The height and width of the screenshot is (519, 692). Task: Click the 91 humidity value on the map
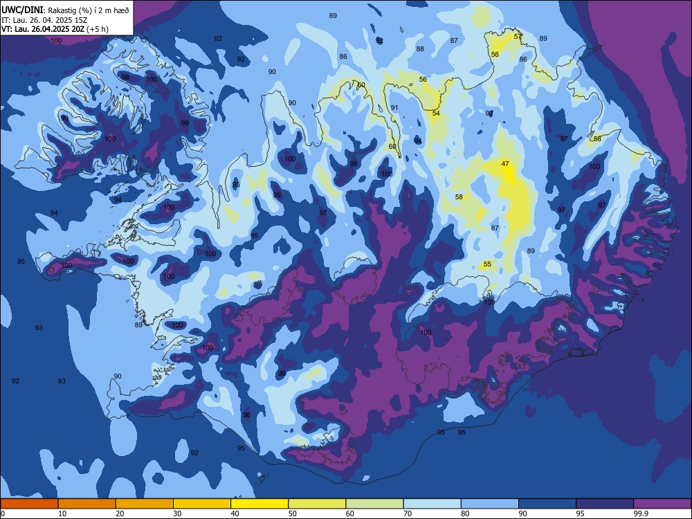click(394, 108)
